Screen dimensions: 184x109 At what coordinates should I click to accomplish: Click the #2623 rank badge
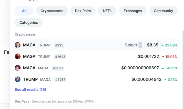60,57
